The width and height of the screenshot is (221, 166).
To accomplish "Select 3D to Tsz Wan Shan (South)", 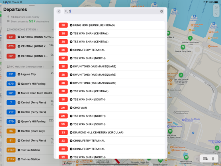I will point(110,99).
